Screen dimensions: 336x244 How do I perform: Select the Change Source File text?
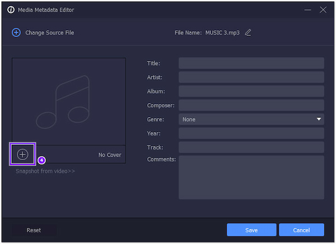click(49, 32)
